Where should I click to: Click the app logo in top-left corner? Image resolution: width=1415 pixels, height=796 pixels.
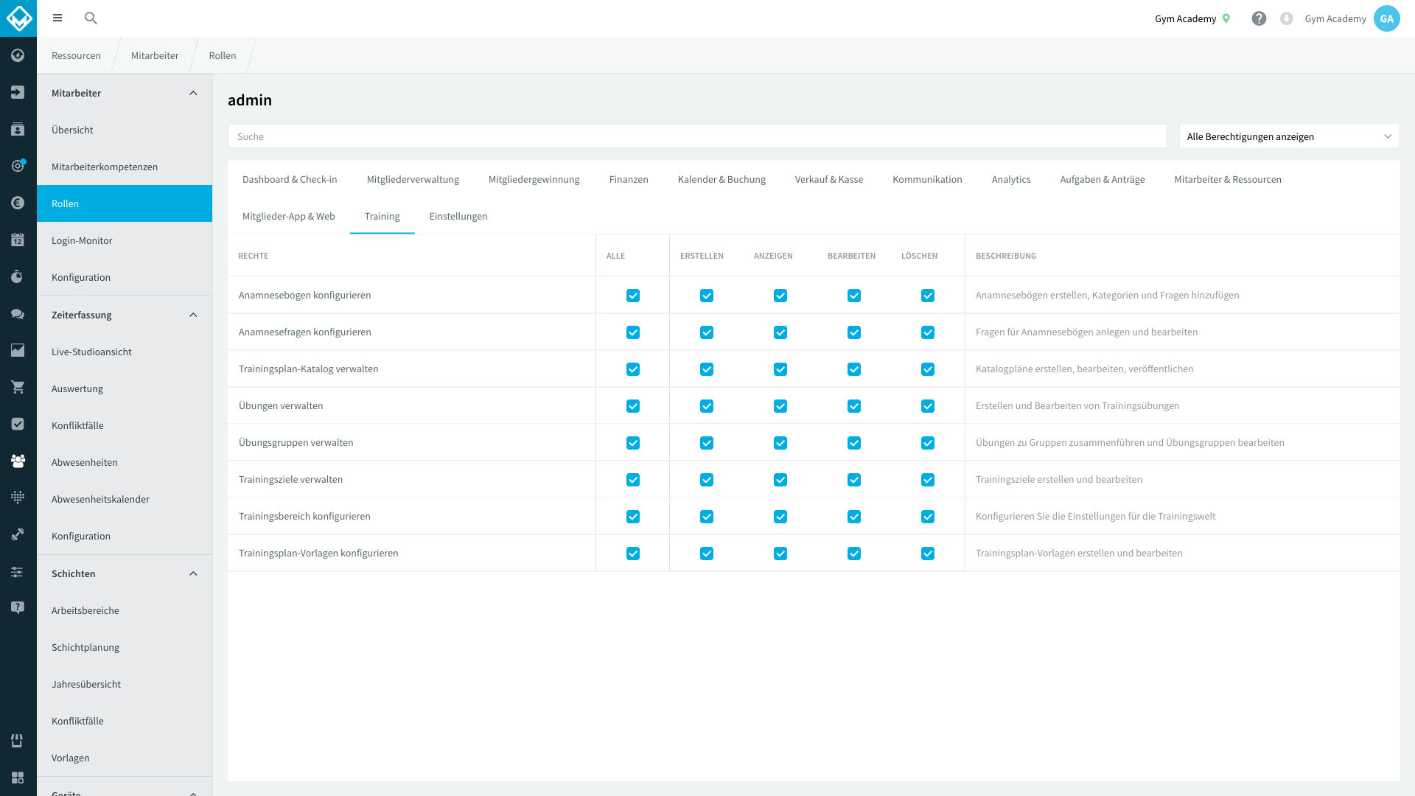tap(18, 18)
